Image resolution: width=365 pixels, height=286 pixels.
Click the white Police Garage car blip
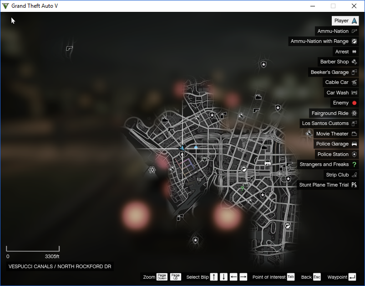tap(268, 163)
